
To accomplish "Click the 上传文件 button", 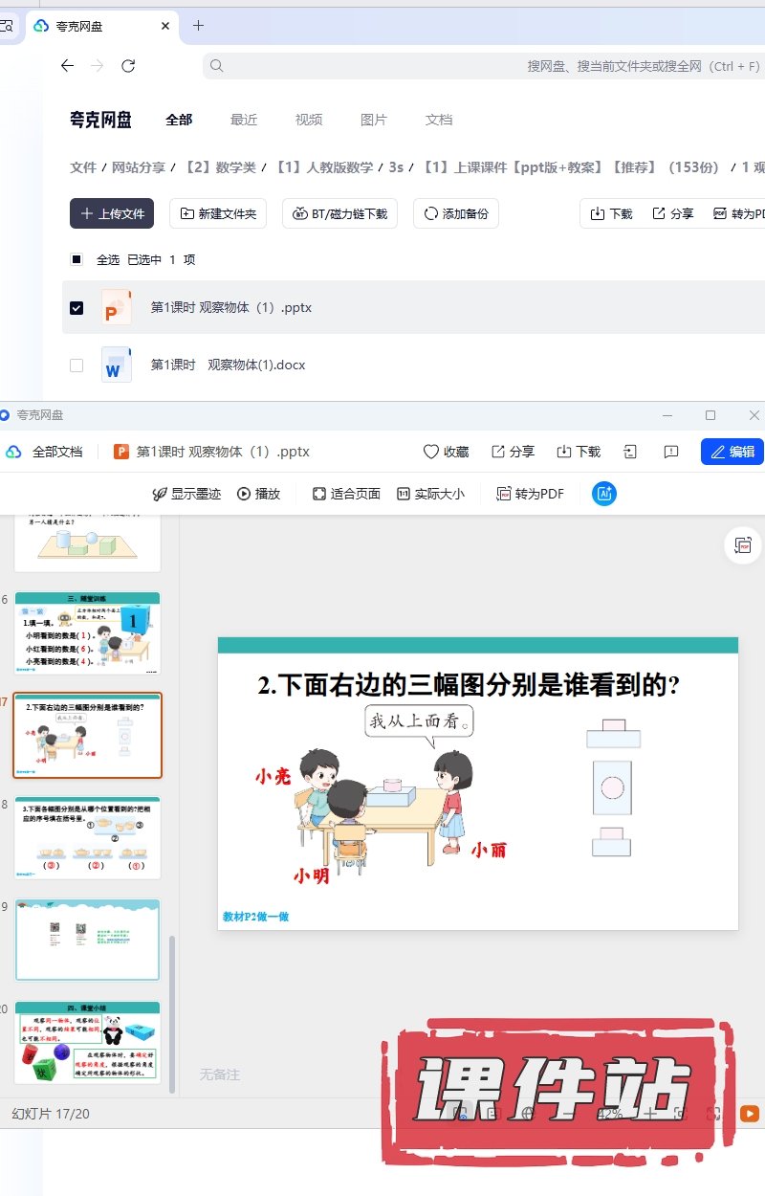I will pos(112,213).
